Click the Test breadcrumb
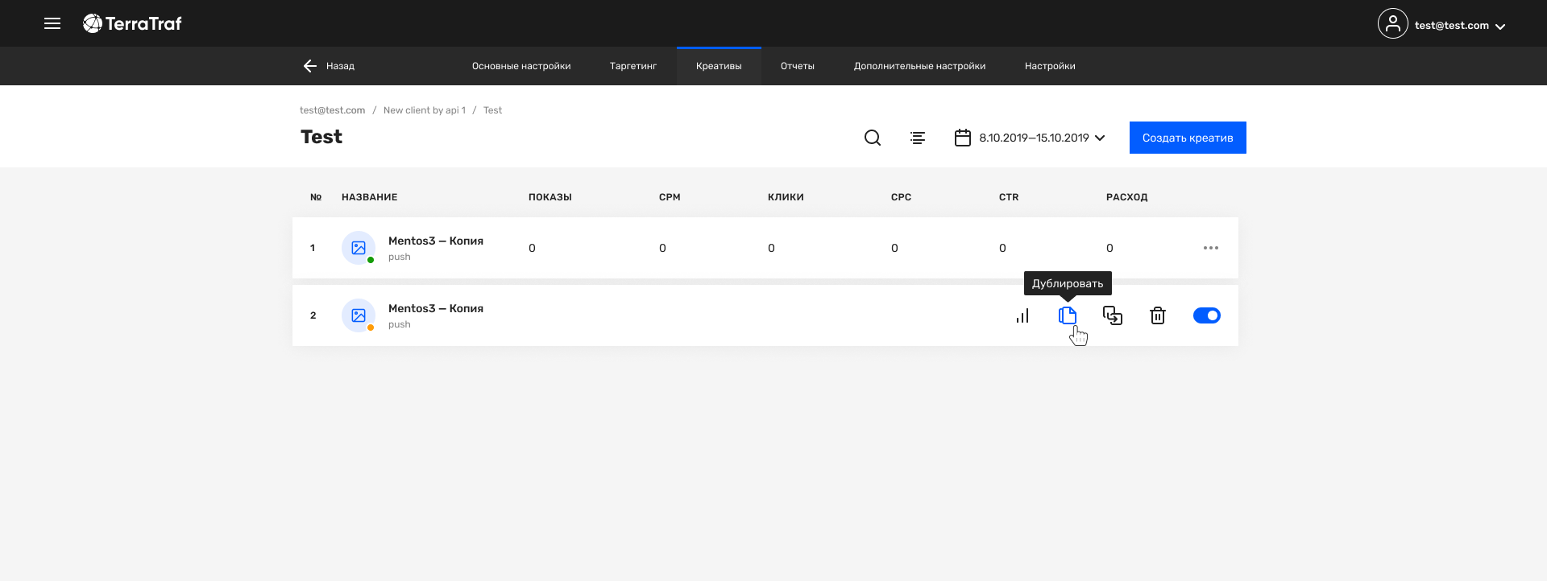The height and width of the screenshot is (581, 1547). [x=492, y=110]
